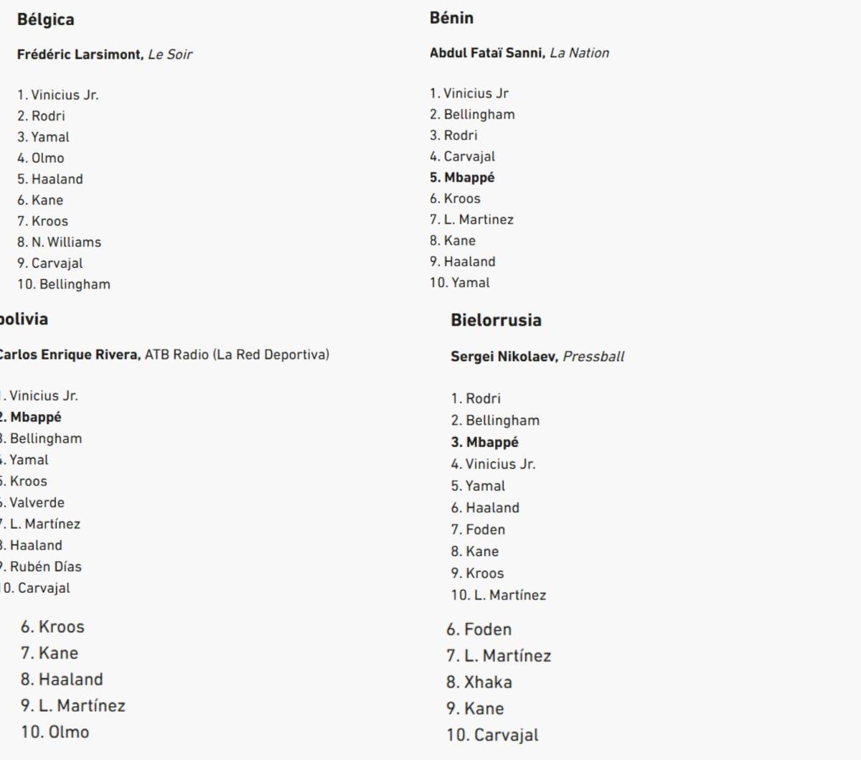Screen dimensions: 861x760
Task: Select the bold '5. Mbappé' entry
Action: (462, 177)
